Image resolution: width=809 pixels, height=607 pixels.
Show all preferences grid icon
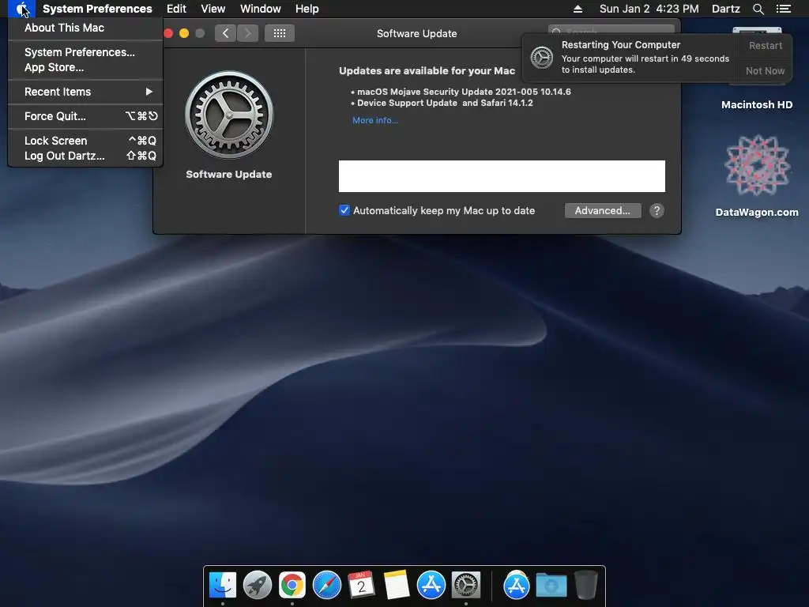point(280,33)
